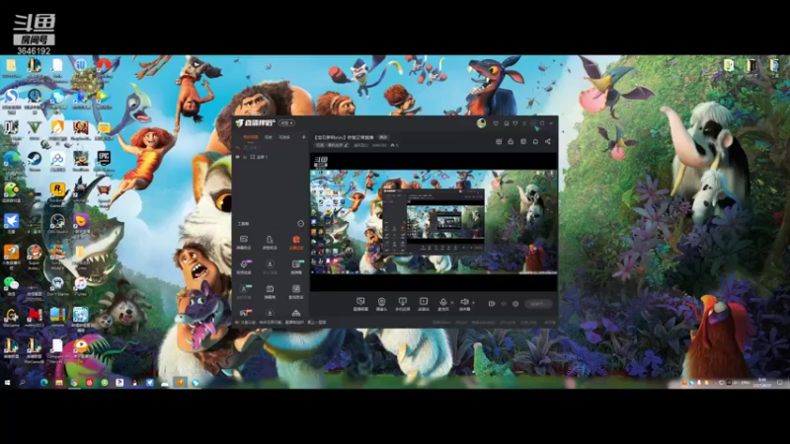
Task: Open the version mode dropdown beside the app logo
Action: pos(286,123)
